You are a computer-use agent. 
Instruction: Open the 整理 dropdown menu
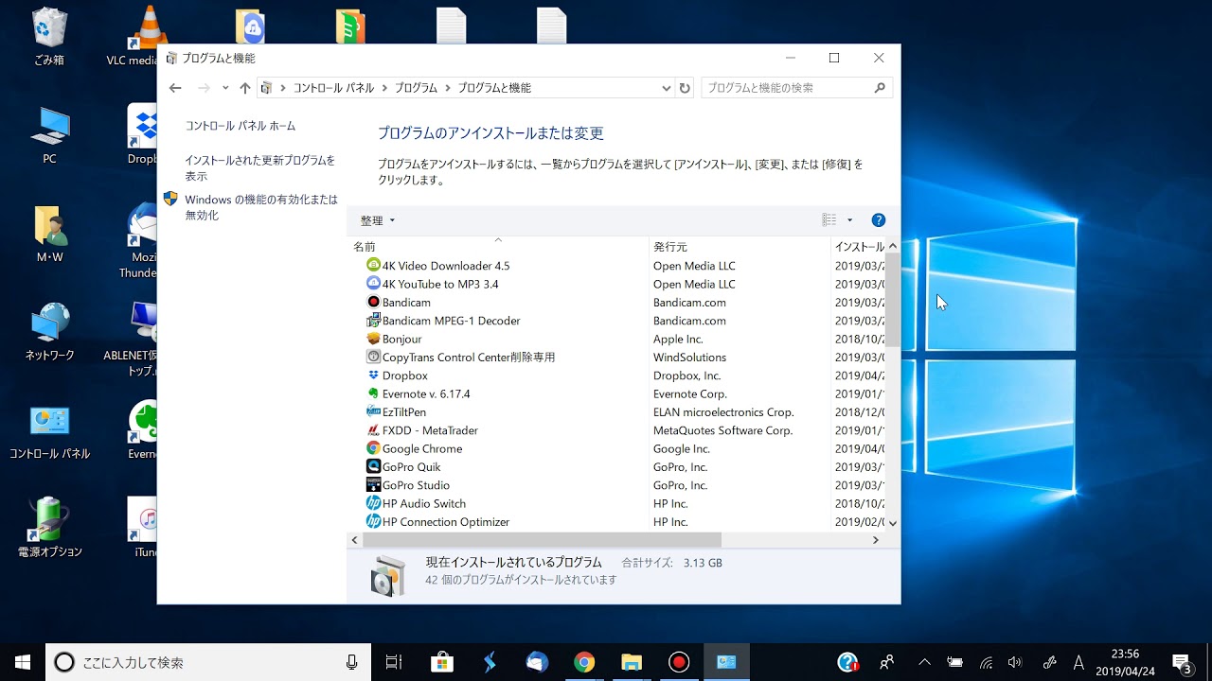378,220
